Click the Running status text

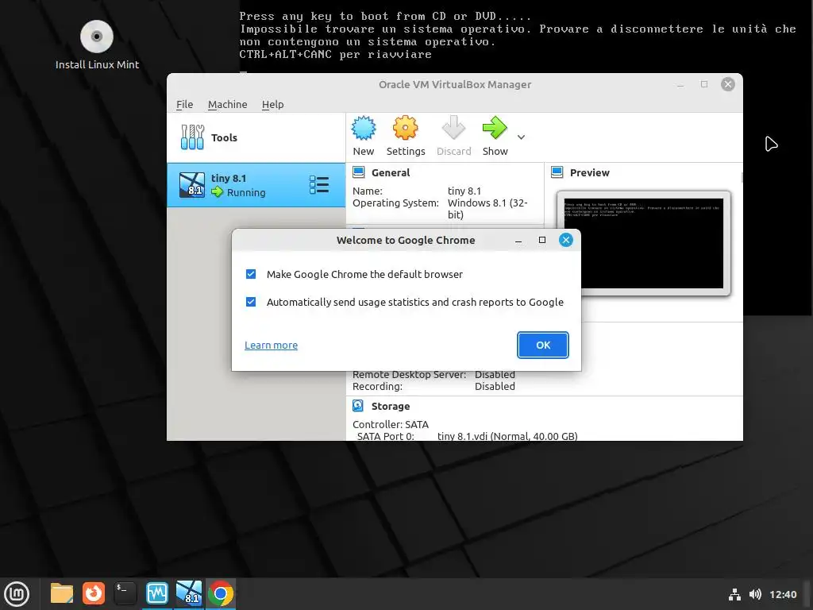tap(246, 192)
